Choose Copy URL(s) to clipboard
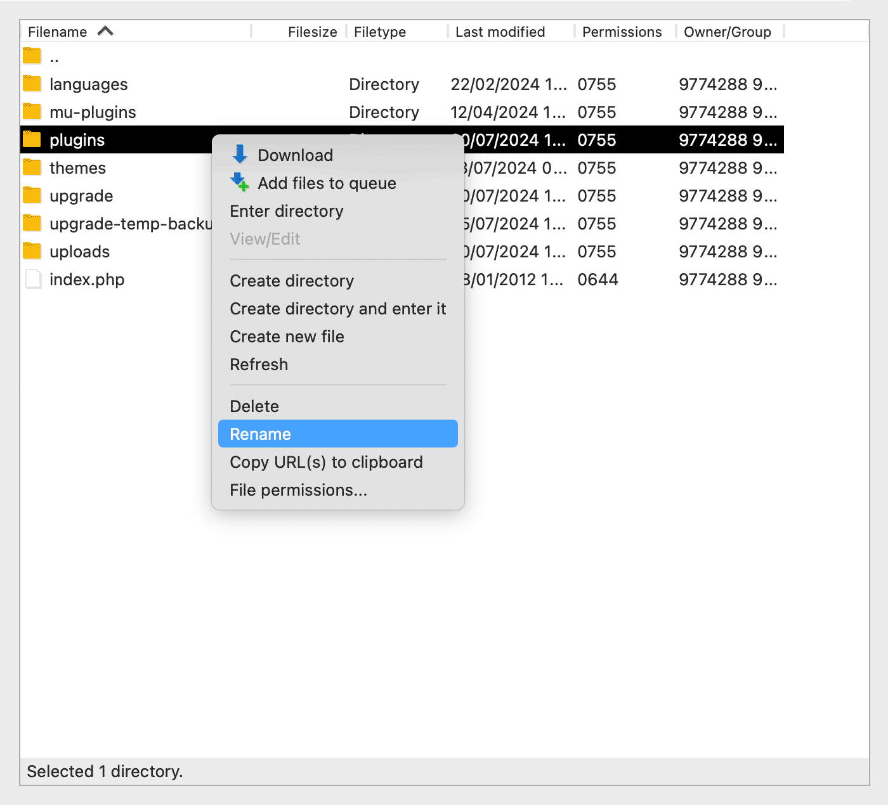888x805 pixels. pyautogui.click(x=338, y=461)
